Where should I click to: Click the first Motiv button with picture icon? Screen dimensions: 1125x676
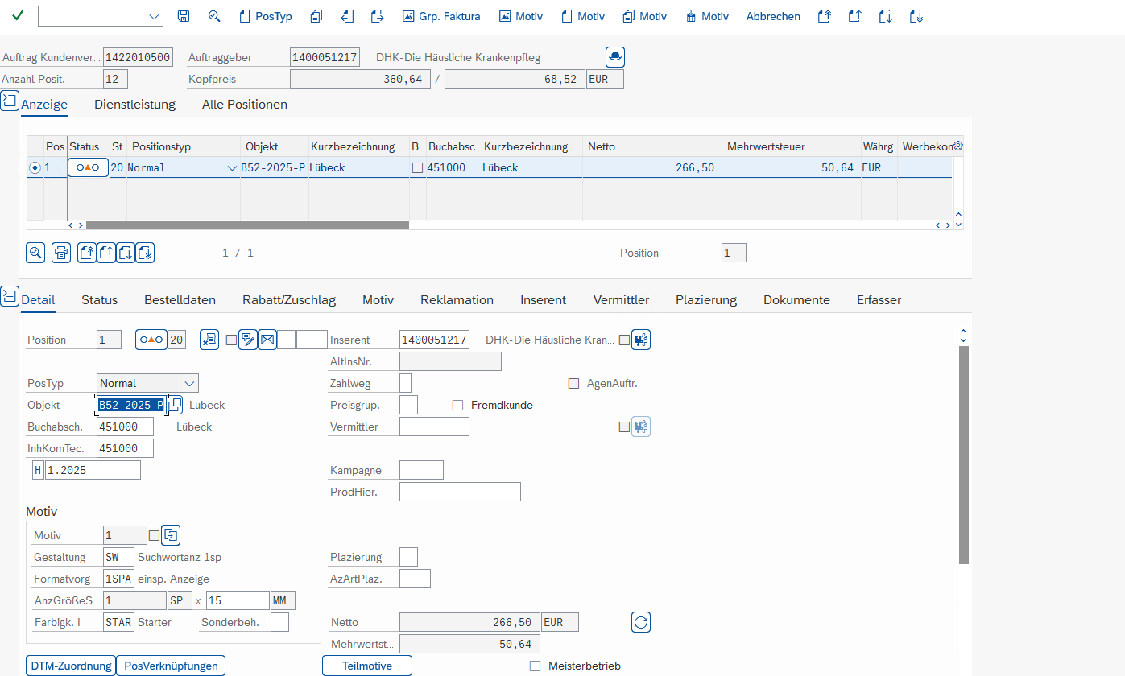(521, 16)
